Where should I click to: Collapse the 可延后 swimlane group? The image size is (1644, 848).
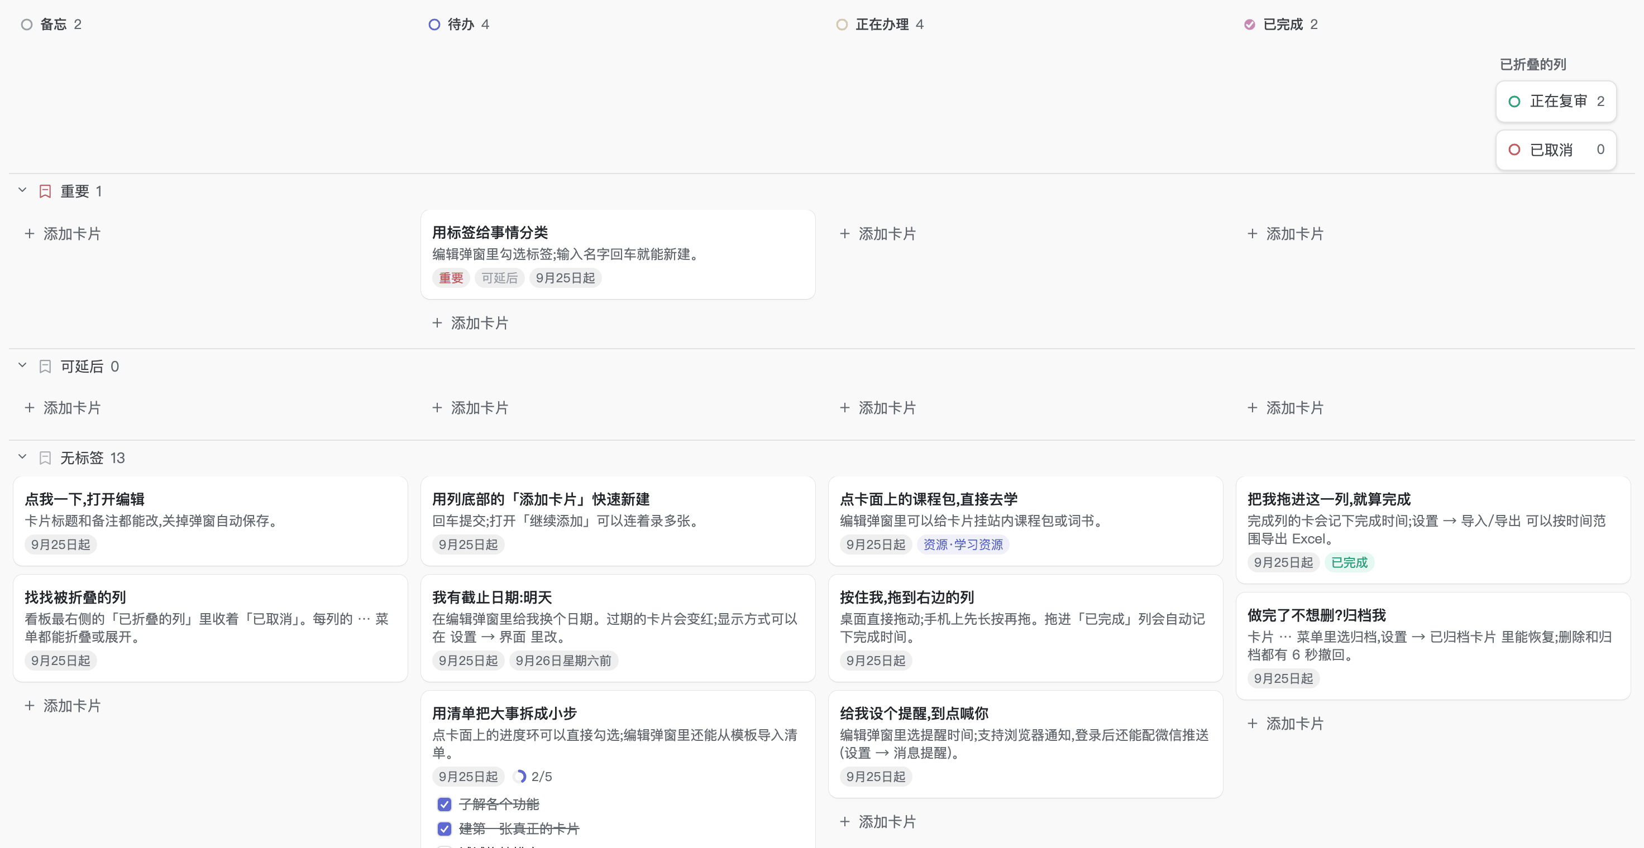point(22,366)
